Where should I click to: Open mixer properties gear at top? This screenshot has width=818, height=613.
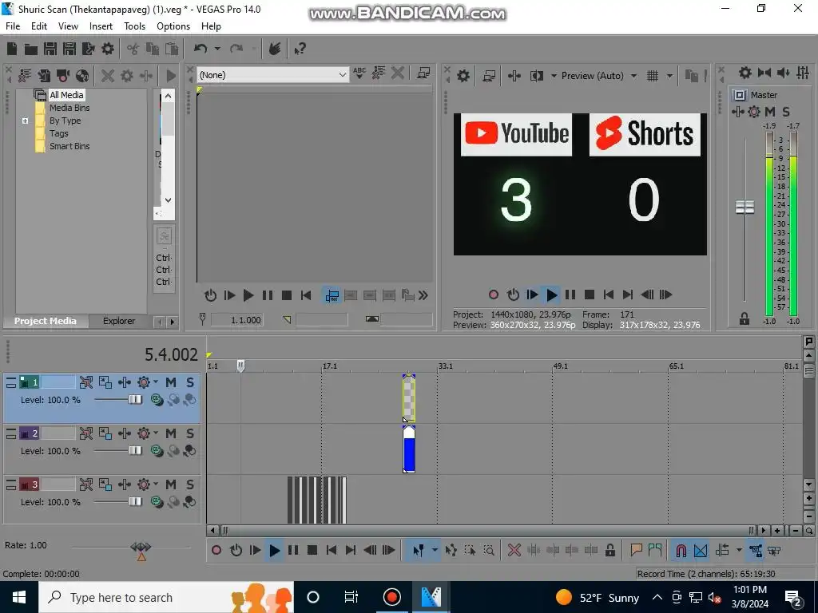click(x=745, y=73)
